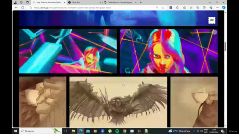
Task: Open the sepia teacup sketch on right
Action: pos(194,102)
